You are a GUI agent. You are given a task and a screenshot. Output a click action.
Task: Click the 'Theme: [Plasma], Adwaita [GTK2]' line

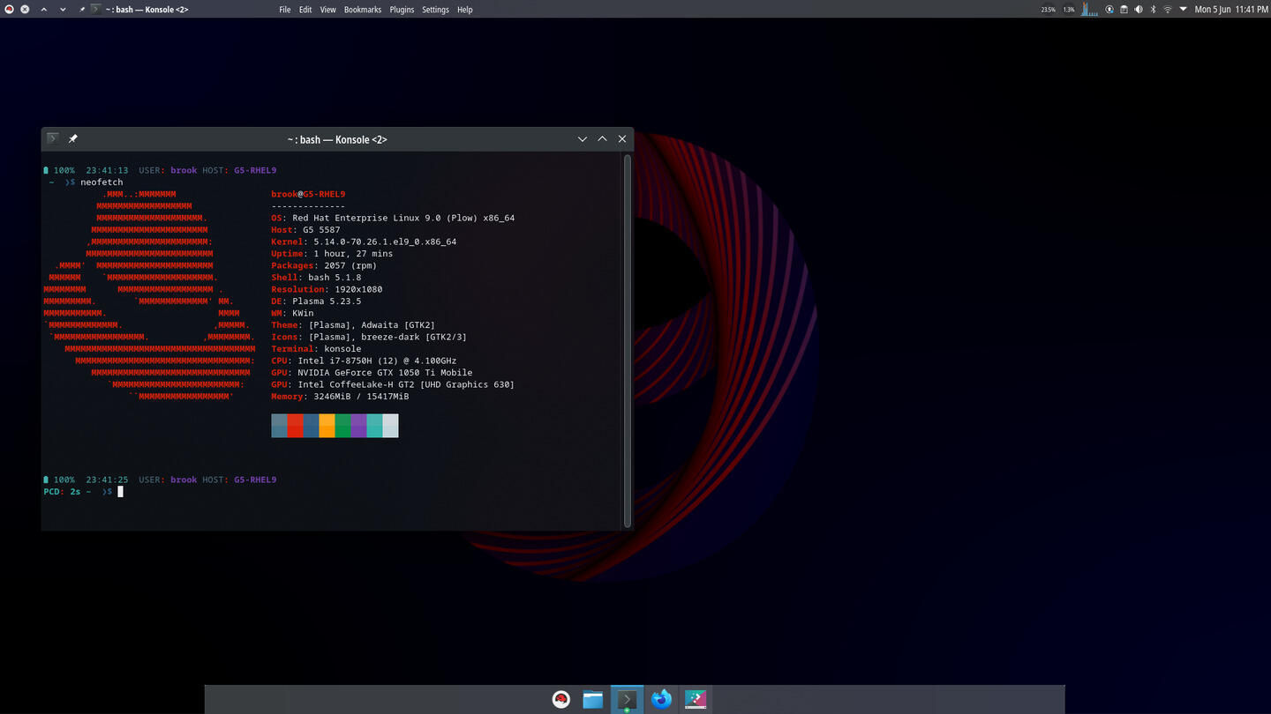point(353,325)
